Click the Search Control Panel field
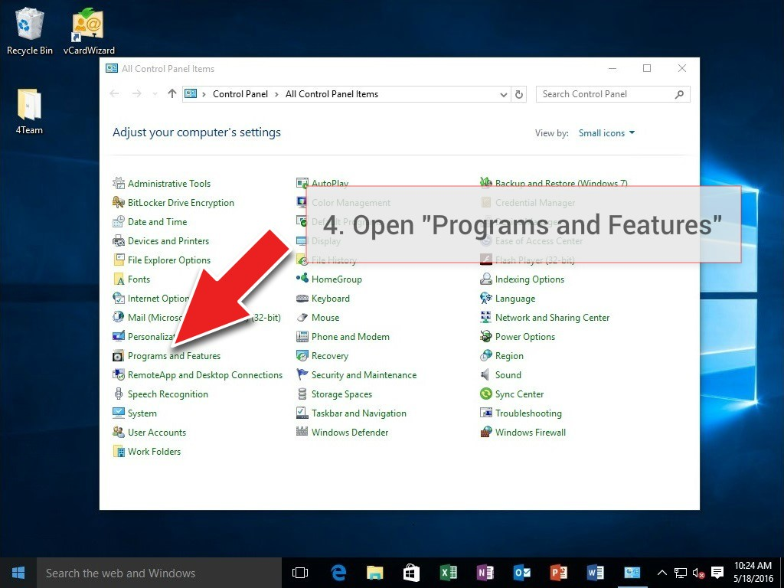Image resolution: width=784 pixels, height=588 pixels. point(605,94)
